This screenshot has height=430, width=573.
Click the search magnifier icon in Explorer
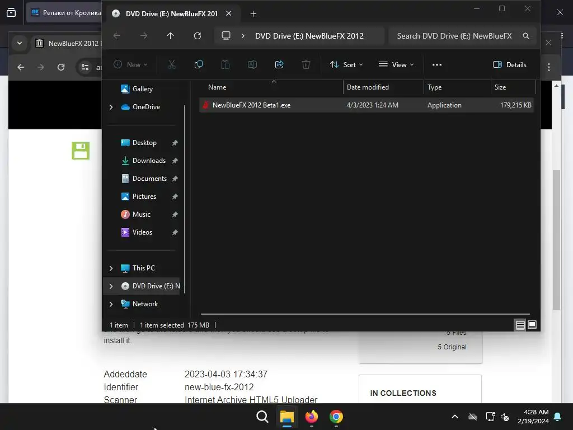coord(526,36)
